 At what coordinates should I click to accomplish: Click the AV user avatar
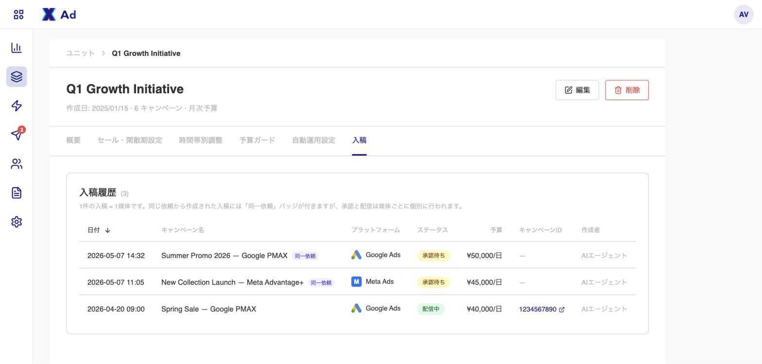click(x=744, y=15)
